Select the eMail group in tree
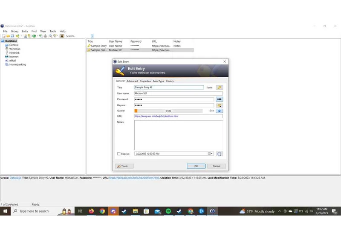 pos(12,61)
